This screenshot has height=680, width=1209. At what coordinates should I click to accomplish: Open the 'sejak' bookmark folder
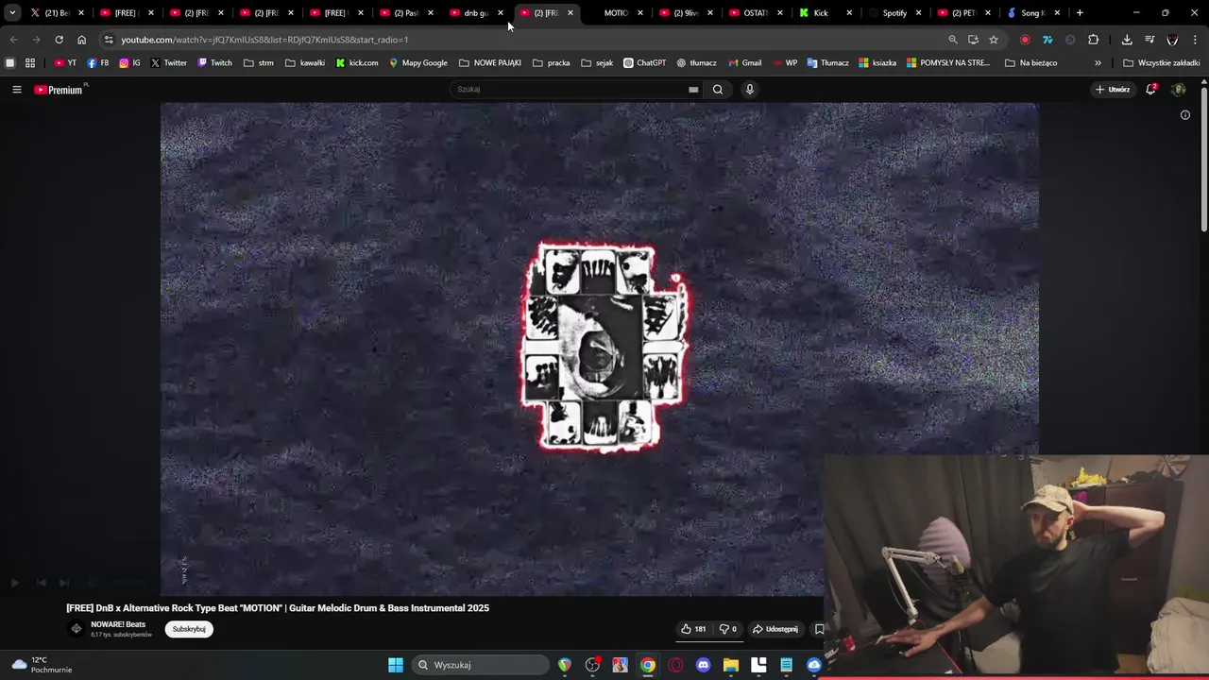tap(597, 63)
